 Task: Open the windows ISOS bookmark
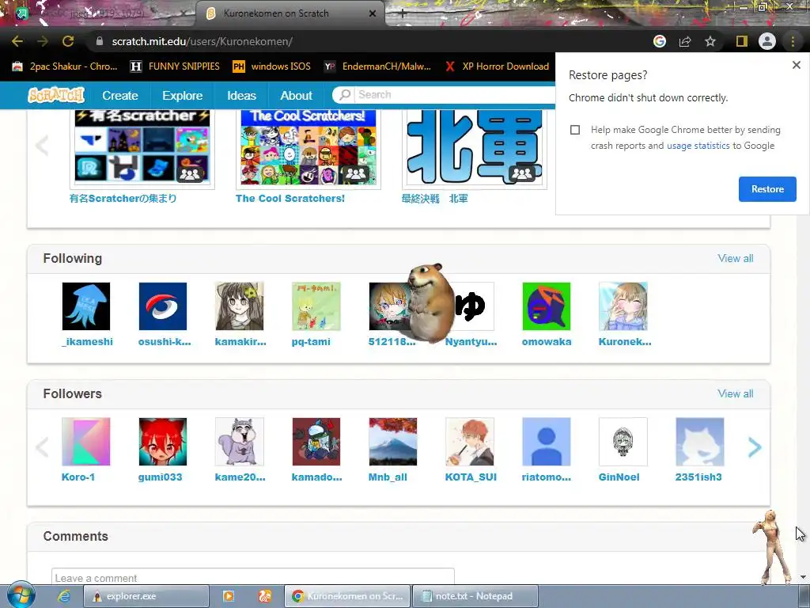coord(272,66)
